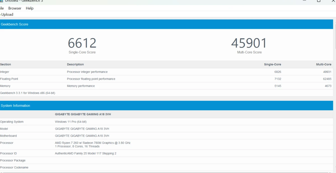The image size is (336, 173).
Task: Open the Browser menu
Action: click(15, 8)
